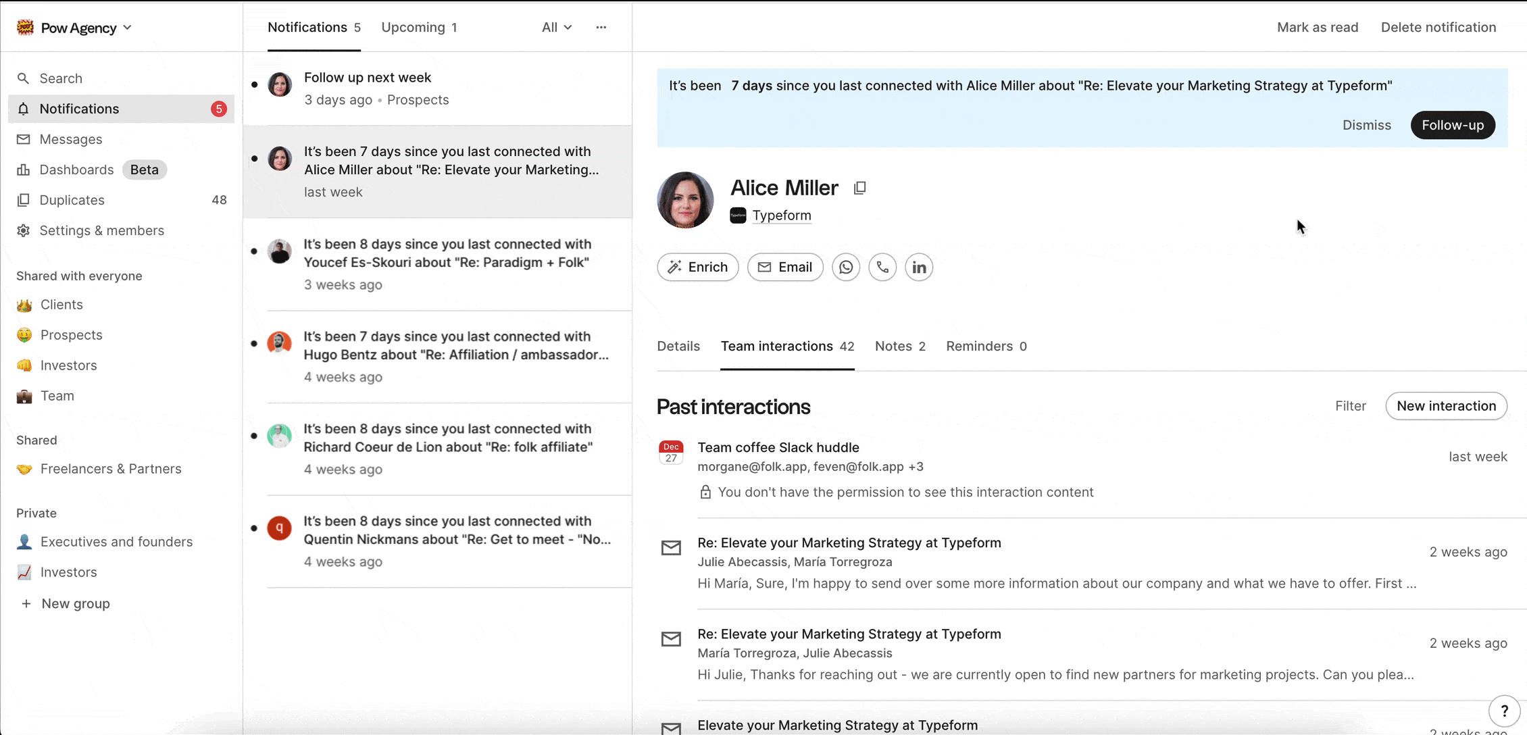Open the All filter dropdown

(557, 27)
